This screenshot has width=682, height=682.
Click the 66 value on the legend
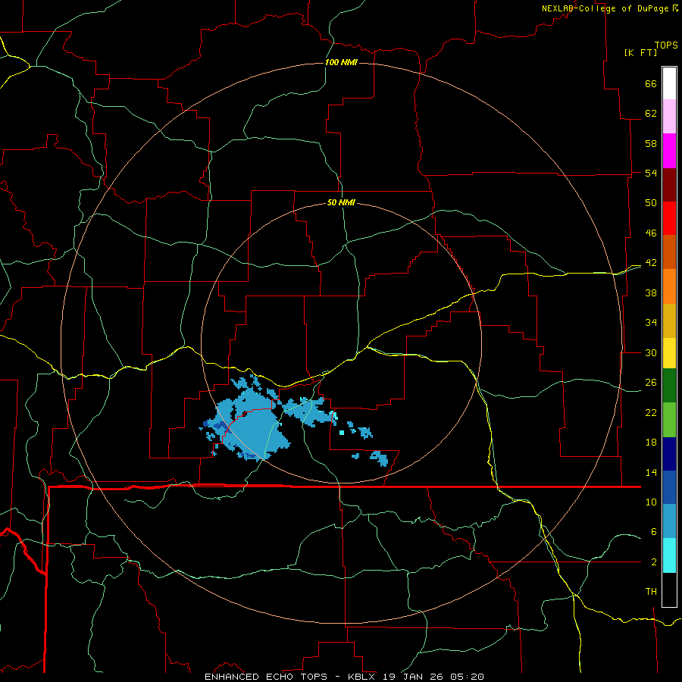point(651,83)
